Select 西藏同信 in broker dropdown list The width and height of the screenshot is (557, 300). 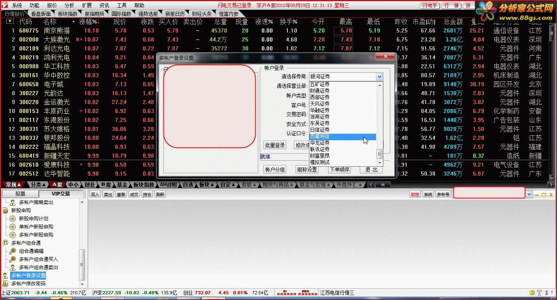(x=343, y=137)
